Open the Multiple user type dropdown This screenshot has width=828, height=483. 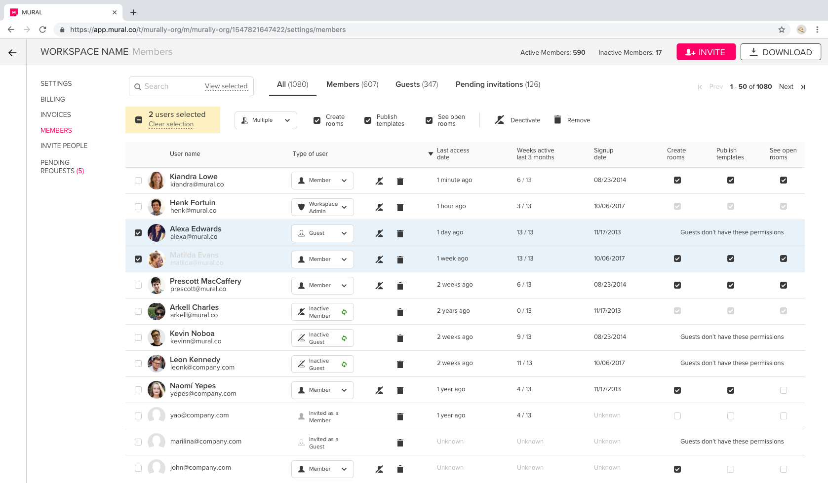pyautogui.click(x=266, y=120)
